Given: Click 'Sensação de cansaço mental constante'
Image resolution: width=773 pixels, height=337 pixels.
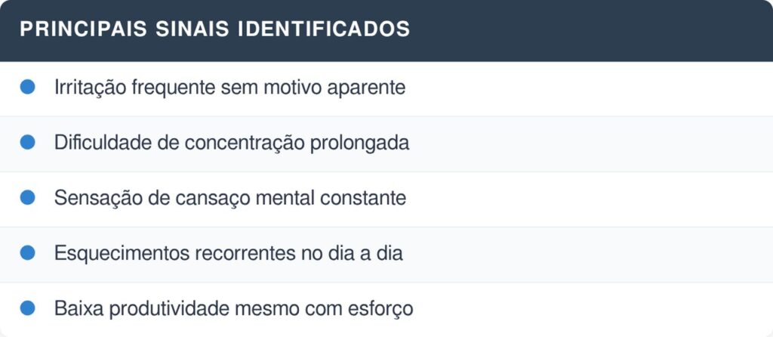Looking at the screenshot, I should click(229, 198).
